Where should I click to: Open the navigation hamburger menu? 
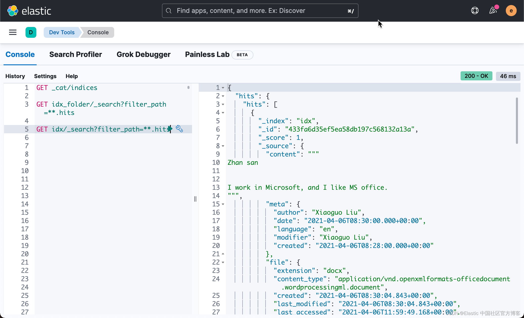[13, 32]
